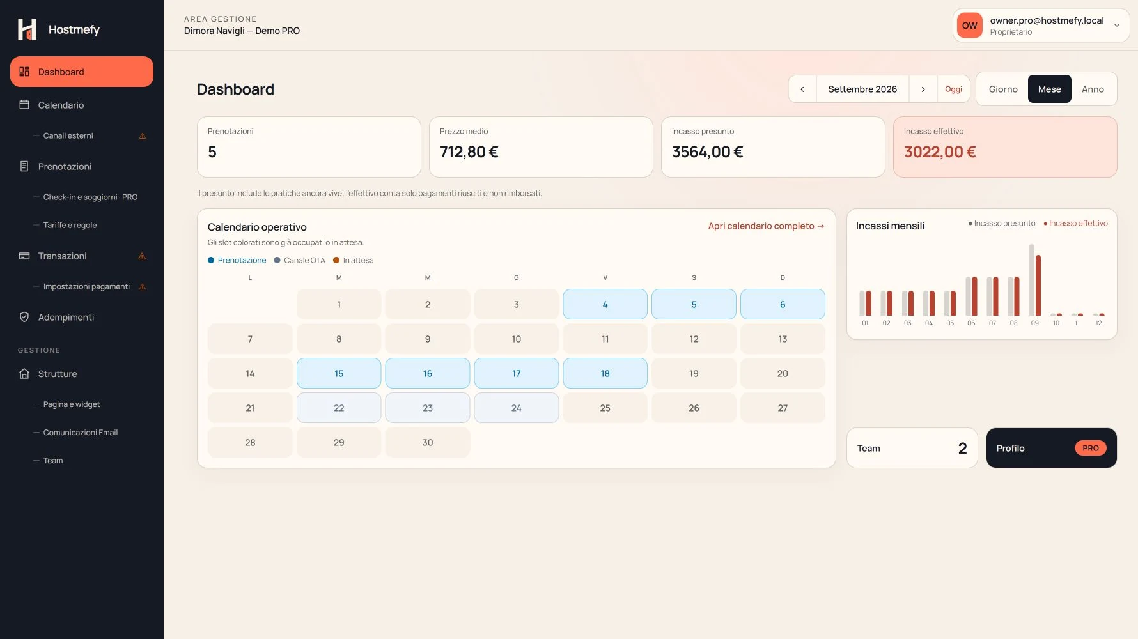
Task: Click the Calendario calendar icon
Action: pyautogui.click(x=24, y=105)
